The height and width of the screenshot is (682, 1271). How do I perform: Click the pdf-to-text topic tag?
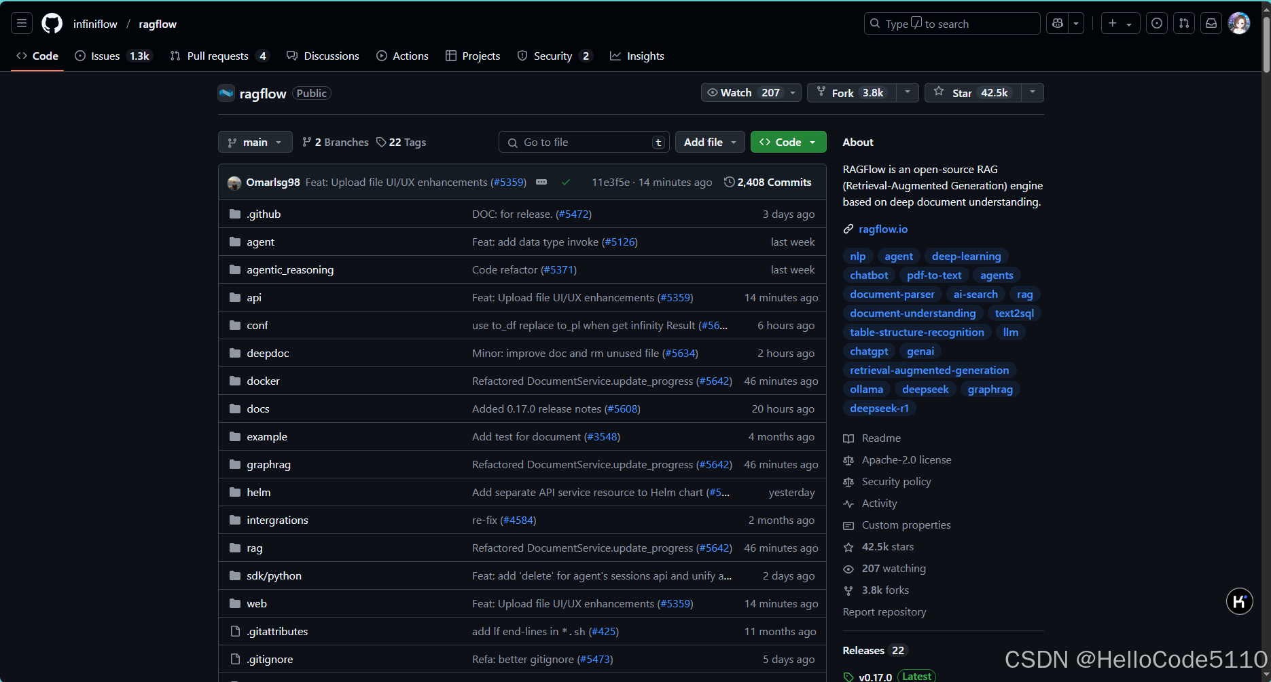pyautogui.click(x=934, y=275)
